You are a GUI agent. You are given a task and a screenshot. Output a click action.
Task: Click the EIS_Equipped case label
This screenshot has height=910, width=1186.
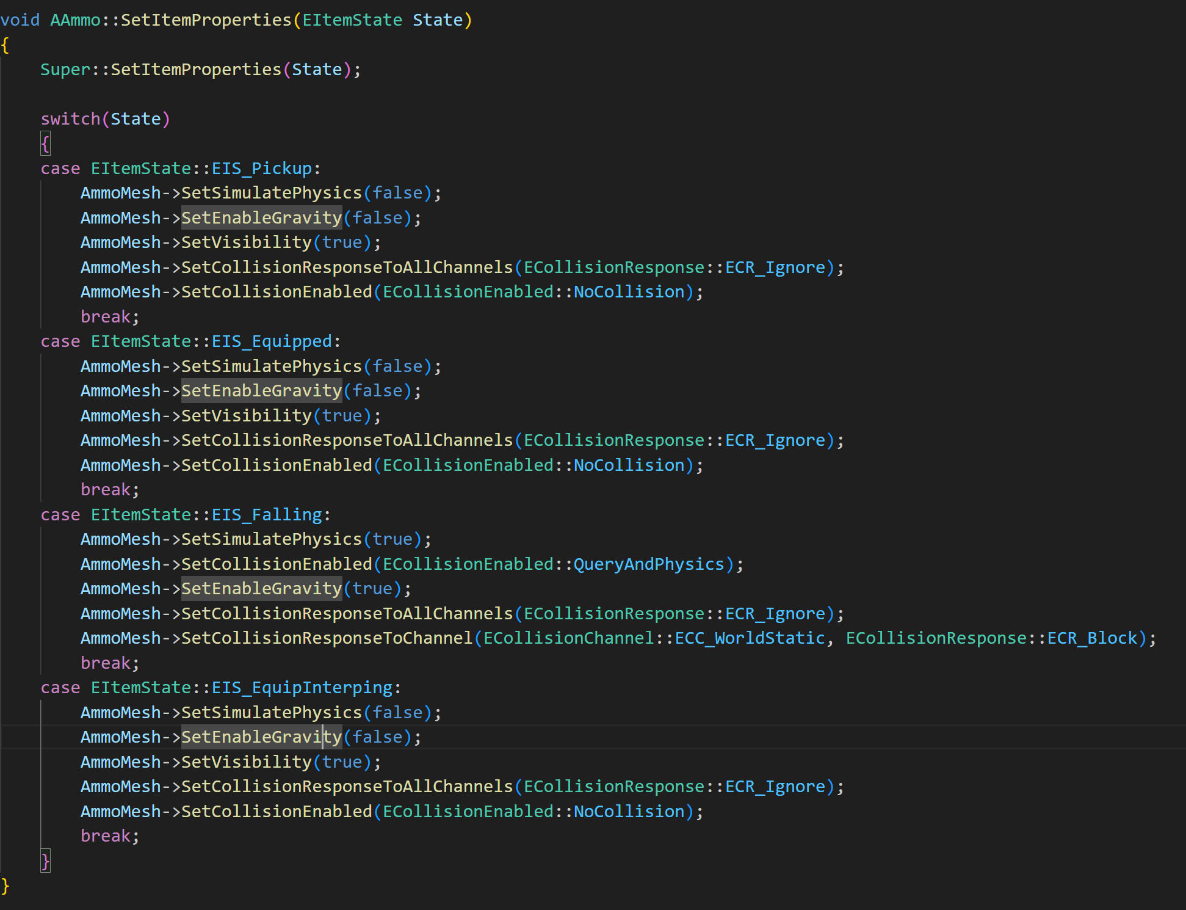[x=272, y=341]
